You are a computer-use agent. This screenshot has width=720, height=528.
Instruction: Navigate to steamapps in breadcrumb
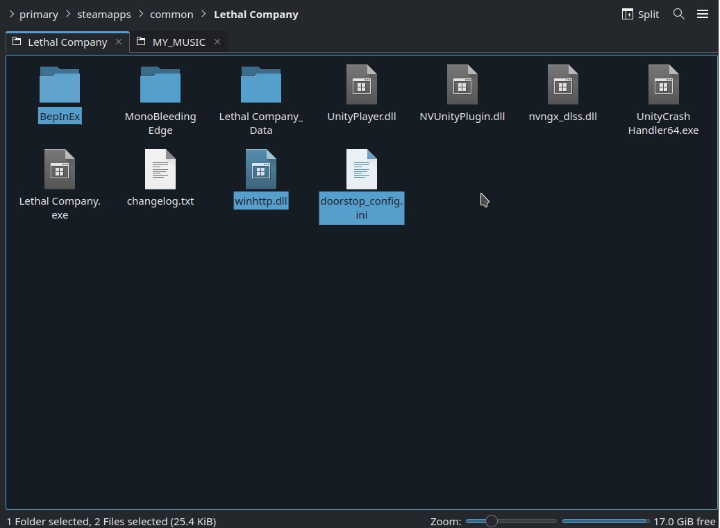click(x=103, y=14)
